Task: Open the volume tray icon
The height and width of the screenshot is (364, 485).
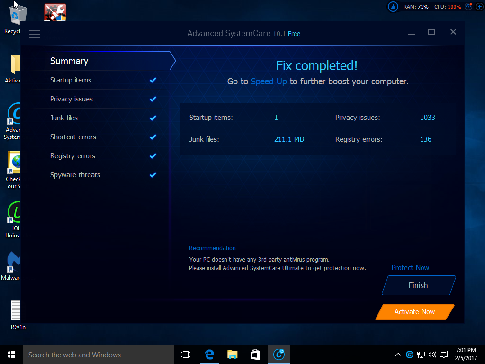Action: point(432,355)
